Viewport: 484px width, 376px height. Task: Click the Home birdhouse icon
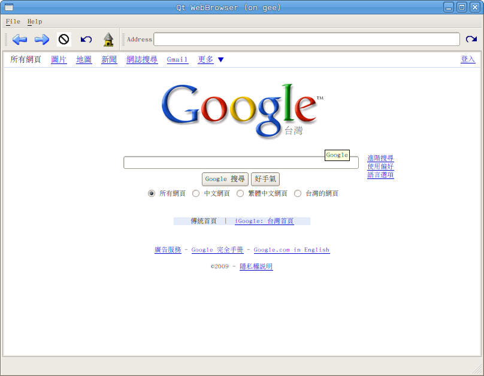[108, 40]
